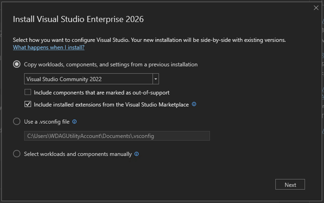Enable out-of-support components checkbox
The width and height of the screenshot is (324, 203).
pos(28,92)
